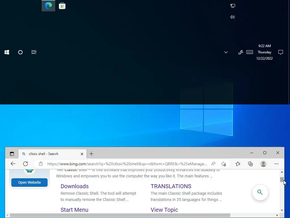Minimize the Edge browser window
The height and width of the screenshot is (218, 290).
252,153
